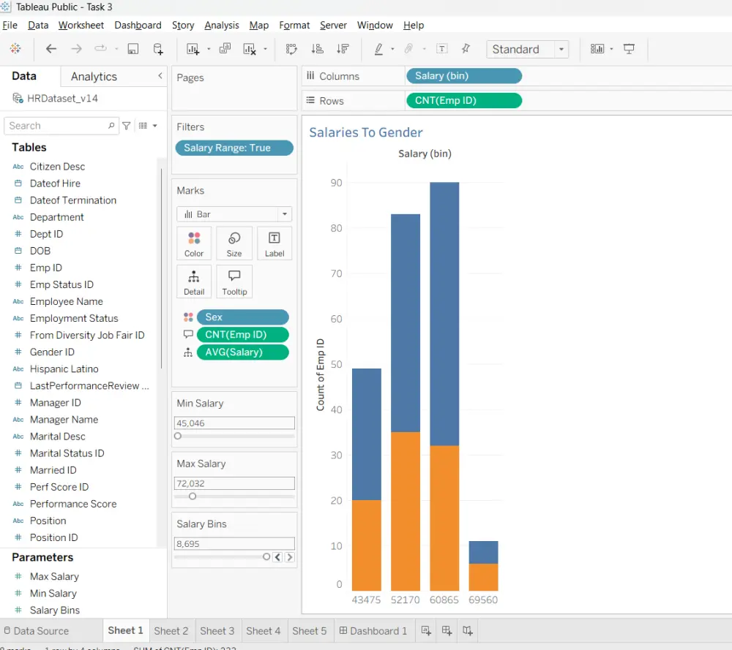
Task: Open the Worksheet menu
Action: 81,25
